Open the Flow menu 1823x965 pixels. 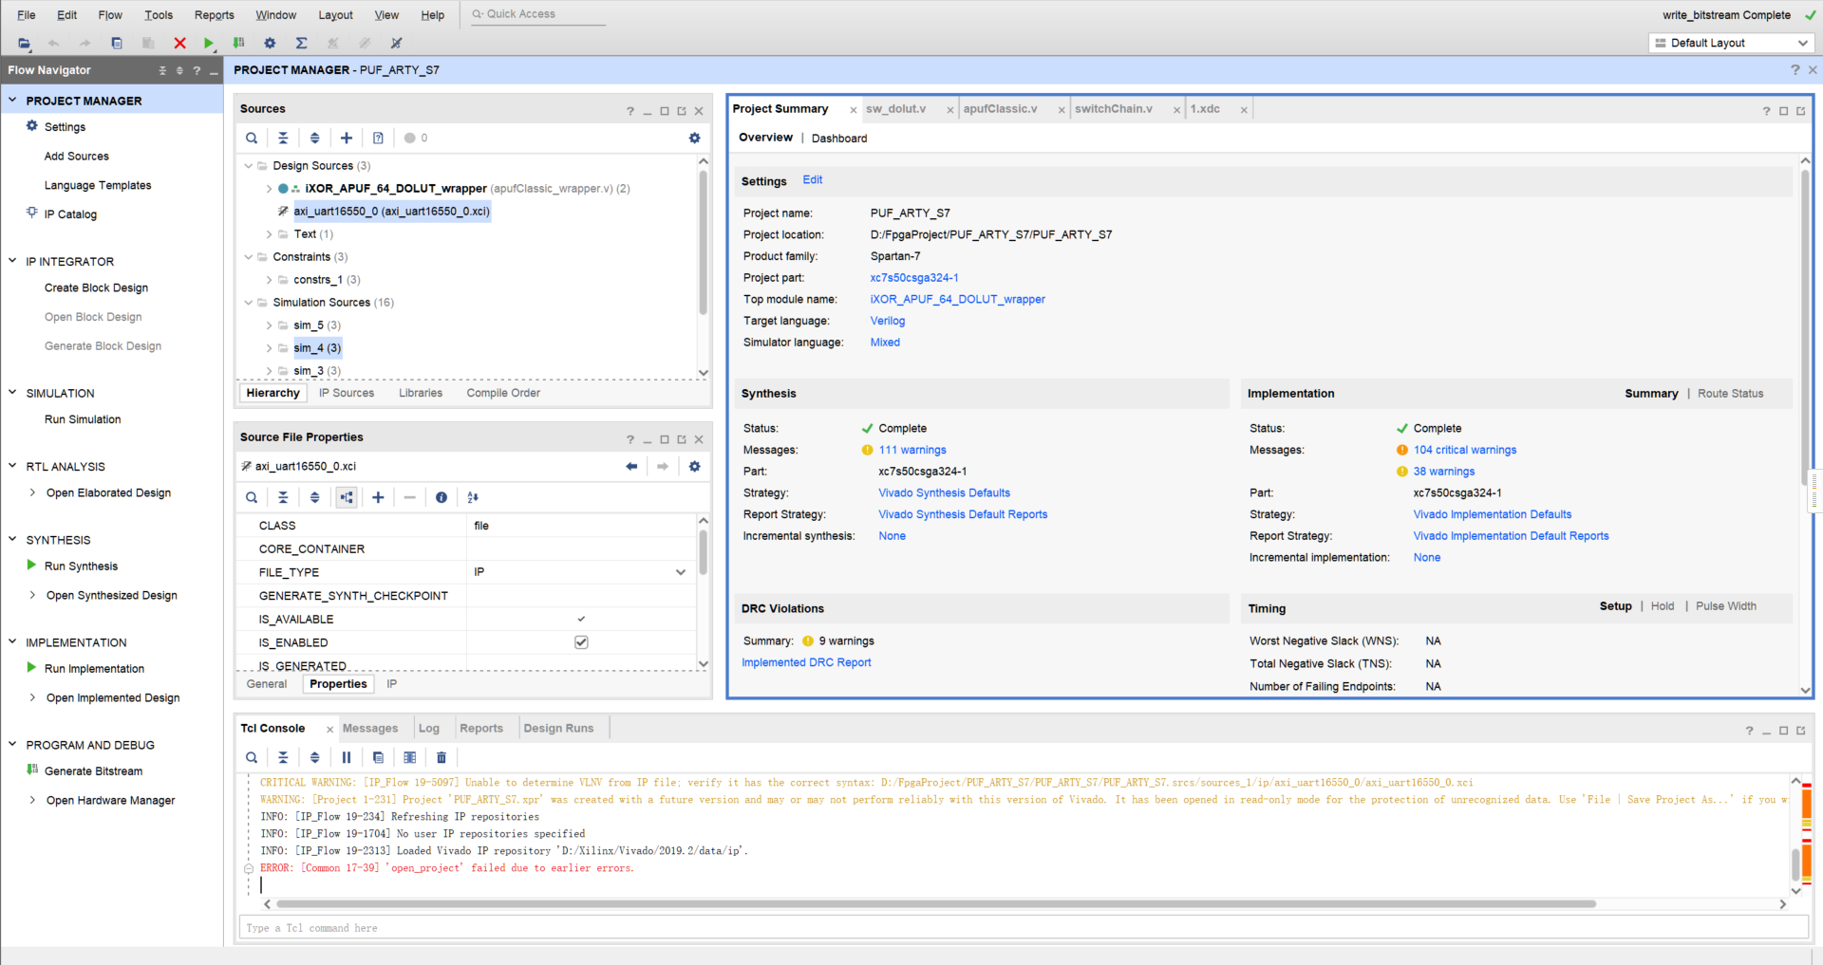click(x=110, y=15)
